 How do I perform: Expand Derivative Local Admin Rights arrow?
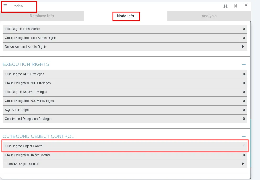pos(243,47)
